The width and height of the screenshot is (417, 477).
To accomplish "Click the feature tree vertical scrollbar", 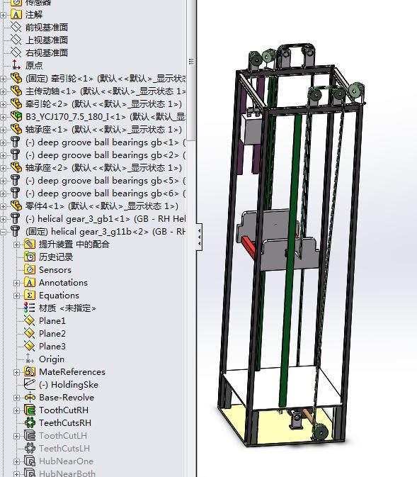I will click(x=191, y=70).
